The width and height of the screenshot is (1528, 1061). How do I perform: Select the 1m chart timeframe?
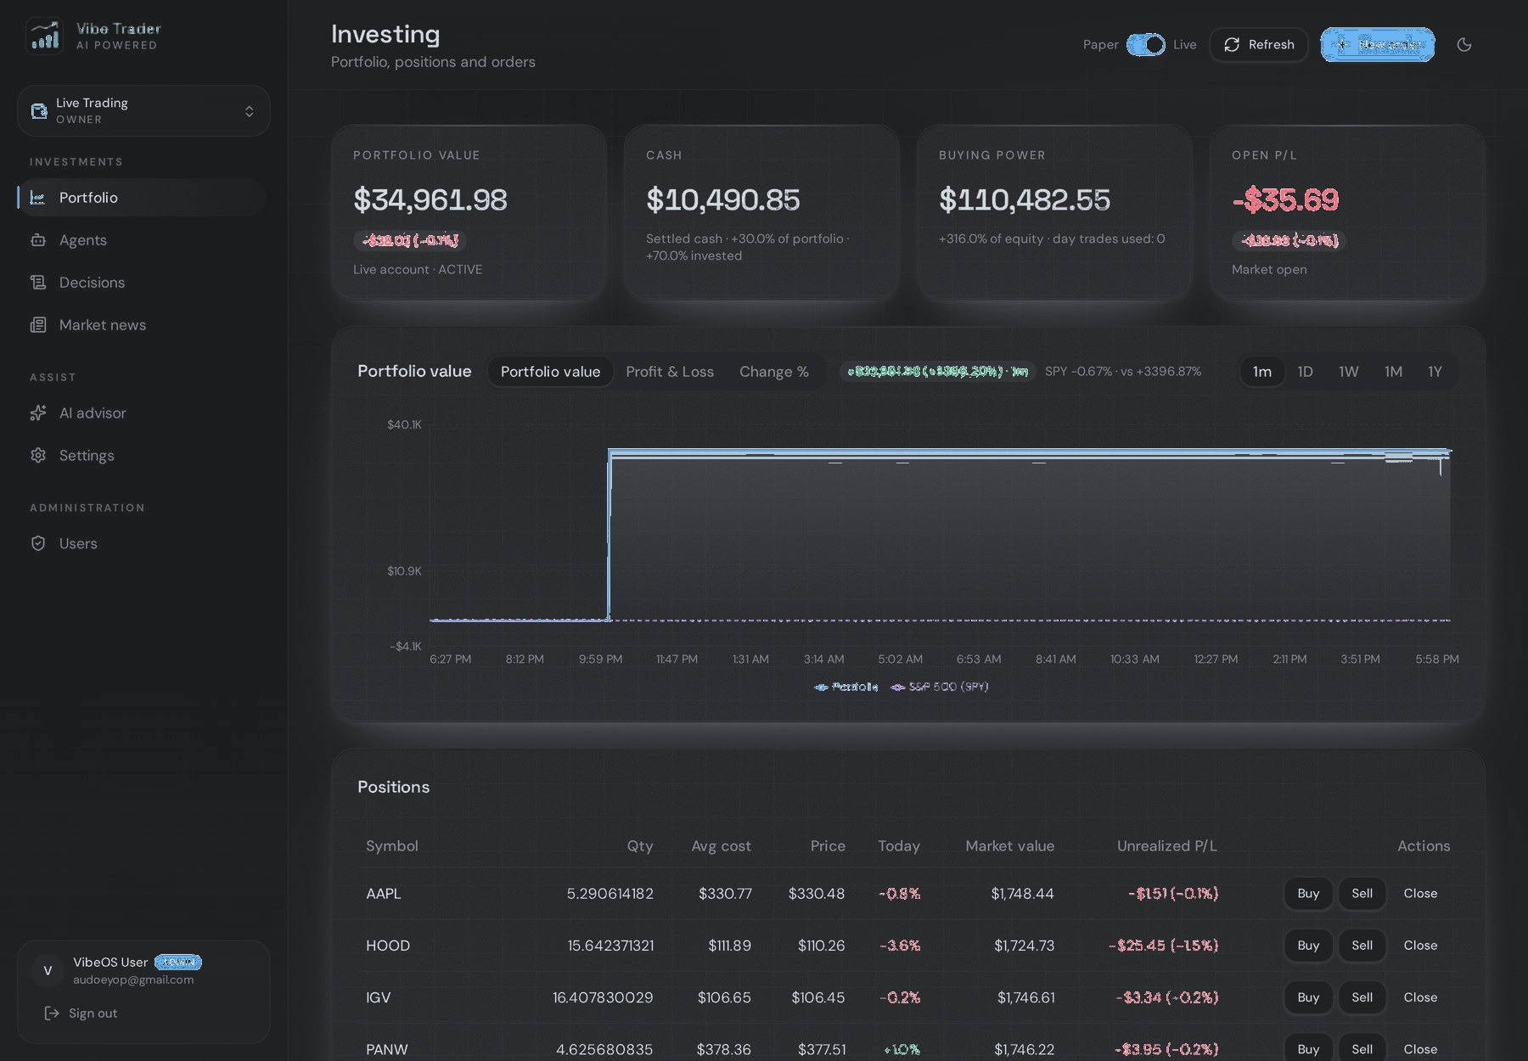(x=1262, y=372)
